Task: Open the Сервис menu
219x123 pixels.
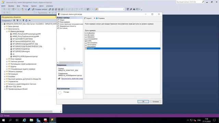Action: (x=34, y=6)
